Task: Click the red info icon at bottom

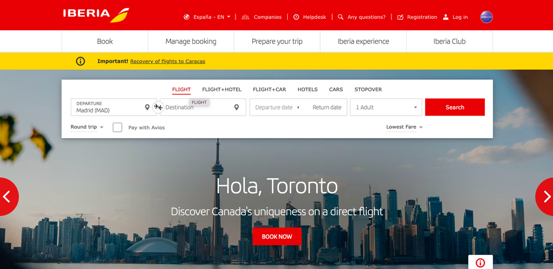Action: pos(480,263)
